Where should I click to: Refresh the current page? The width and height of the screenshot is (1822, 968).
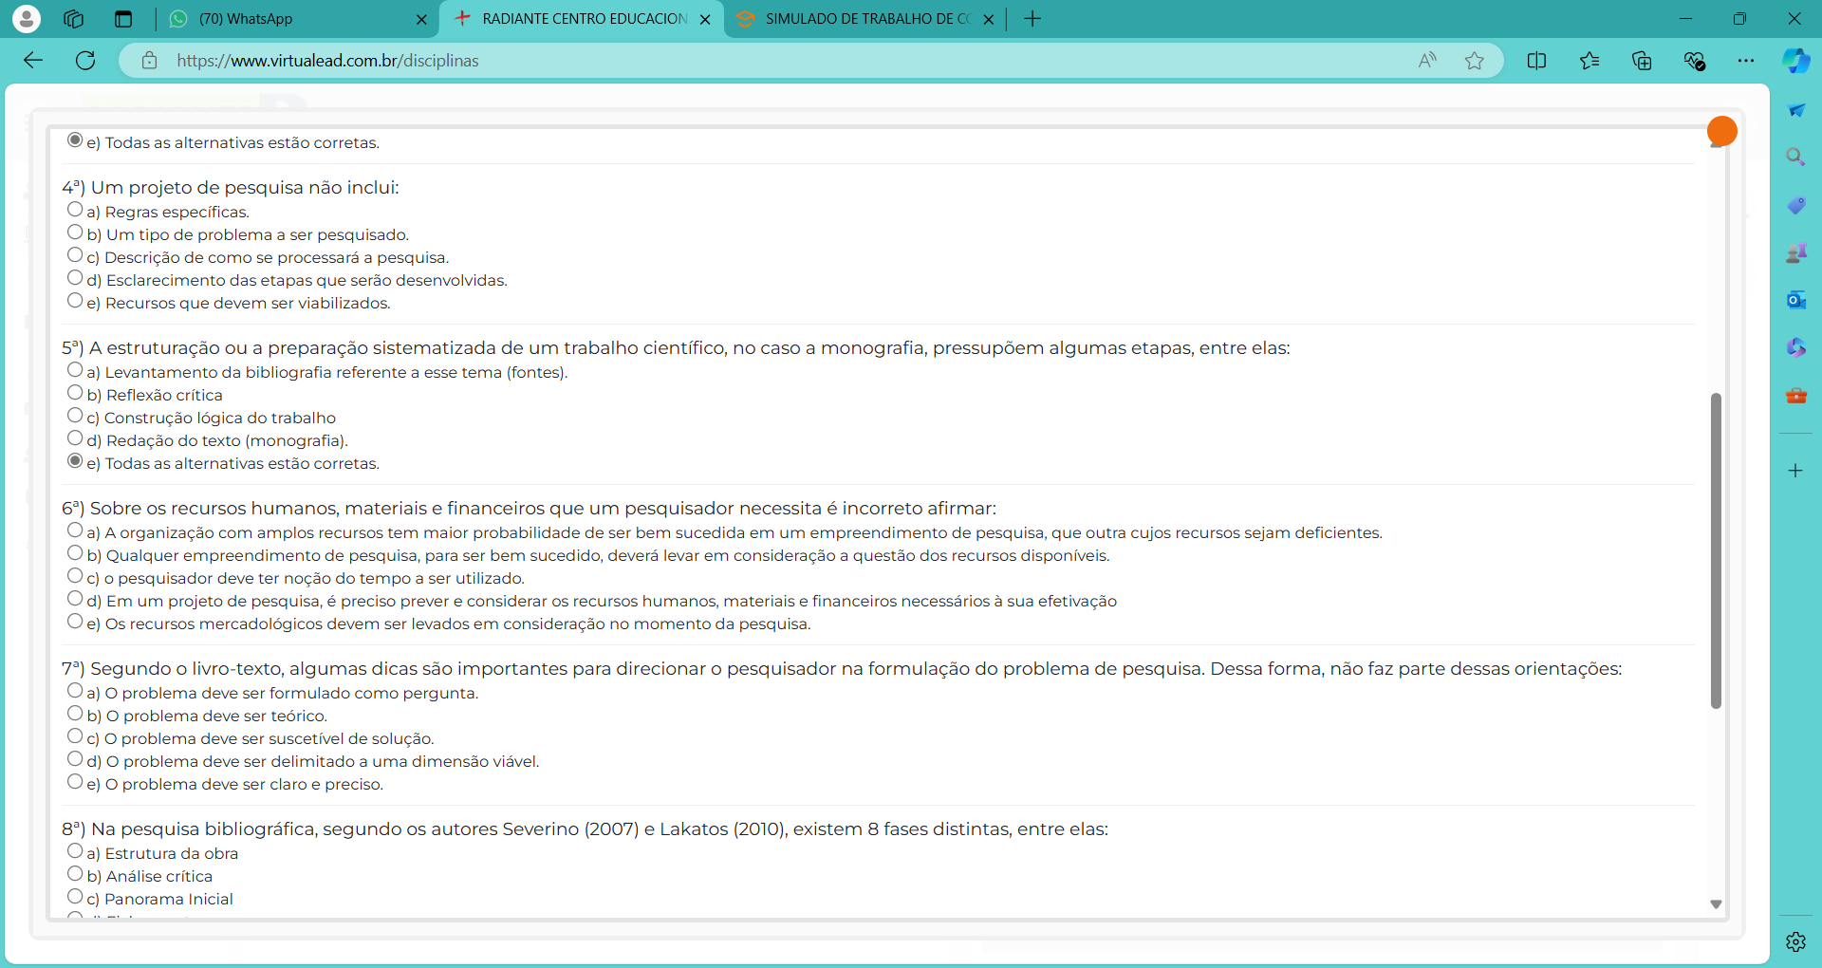pos(85,61)
